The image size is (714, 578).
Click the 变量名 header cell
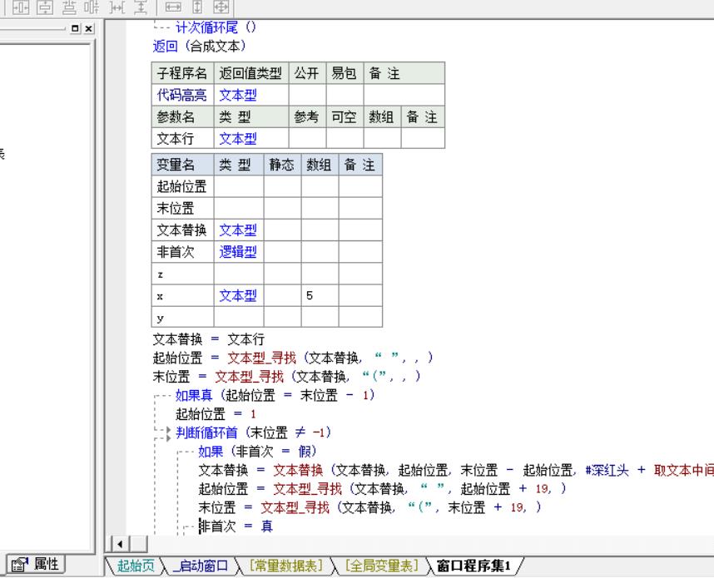click(x=182, y=165)
